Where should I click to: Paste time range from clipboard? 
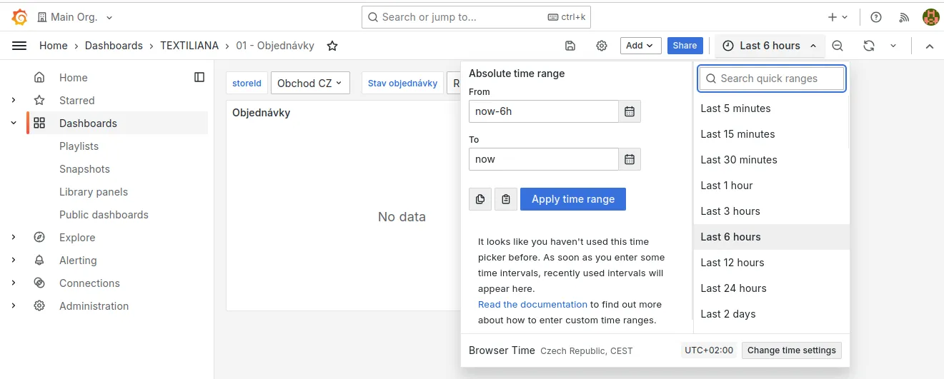tap(506, 199)
